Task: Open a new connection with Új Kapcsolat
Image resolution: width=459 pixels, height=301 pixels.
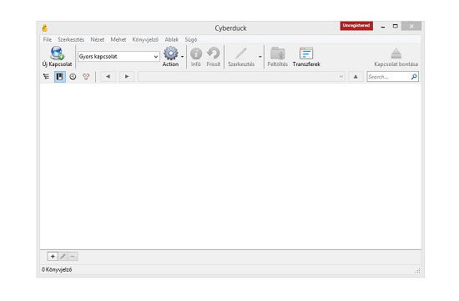Action: click(57, 54)
